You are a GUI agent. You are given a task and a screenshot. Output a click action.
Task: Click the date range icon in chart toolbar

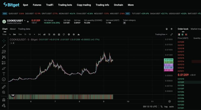[x=39, y=34]
